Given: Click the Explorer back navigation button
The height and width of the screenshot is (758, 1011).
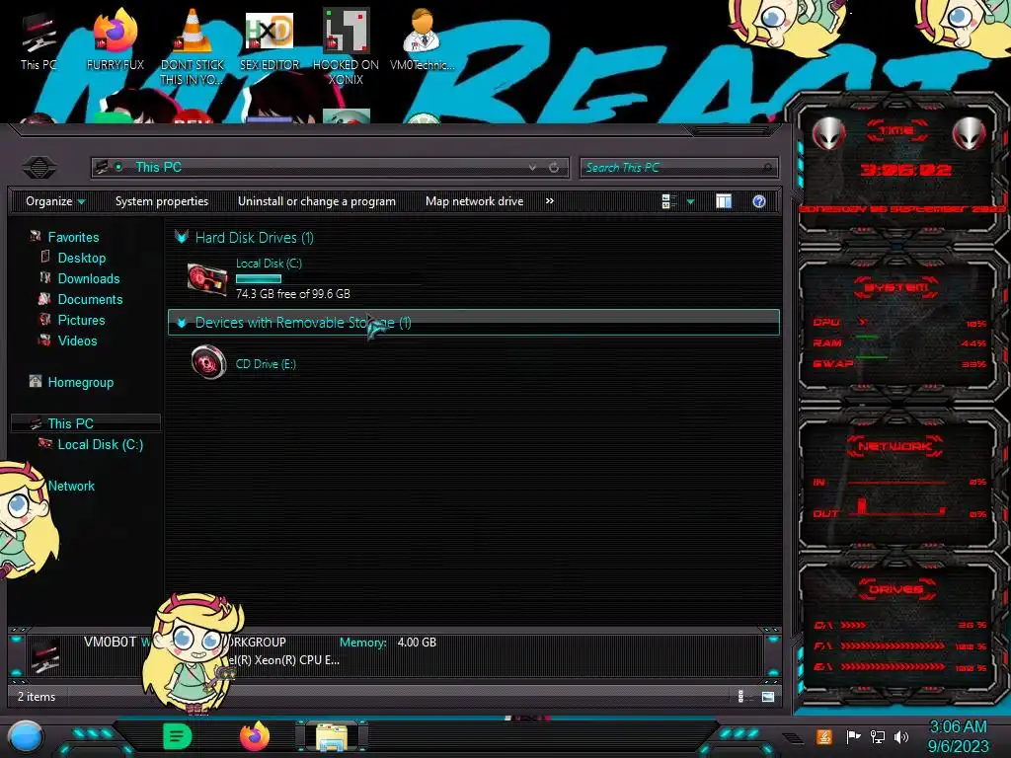Looking at the screenshot, I should tap(39, 168).
